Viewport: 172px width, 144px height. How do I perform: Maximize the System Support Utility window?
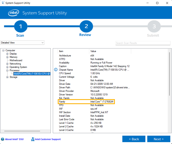(x=157, y=3)
